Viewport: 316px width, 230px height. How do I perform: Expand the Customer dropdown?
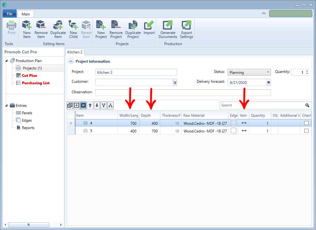click(175, 82)
